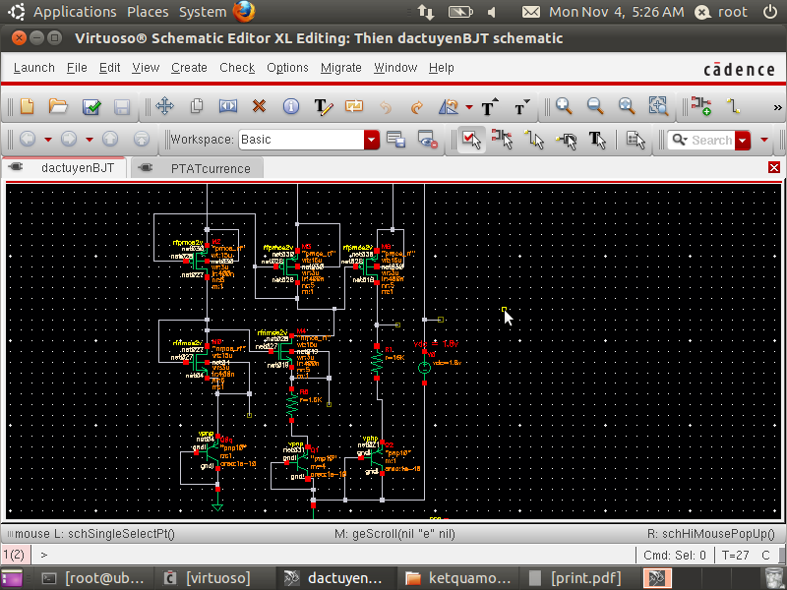
Task: Expand the toolbar overflow chevron
Action: (777, 107)
